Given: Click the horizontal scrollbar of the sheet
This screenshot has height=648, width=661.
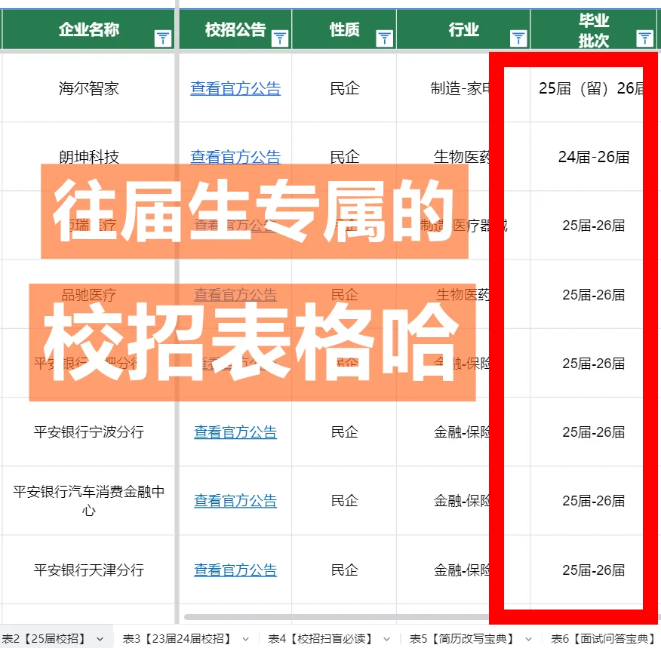Looking at the screenshot, I should pos(337,617).
